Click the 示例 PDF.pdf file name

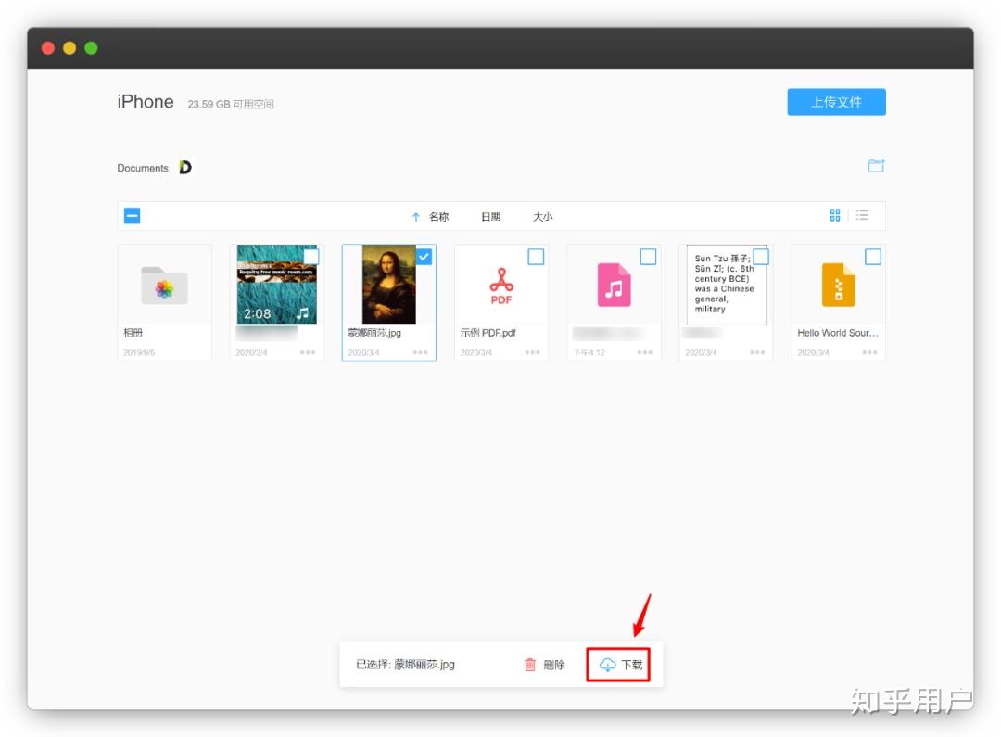tap(488, 333)
